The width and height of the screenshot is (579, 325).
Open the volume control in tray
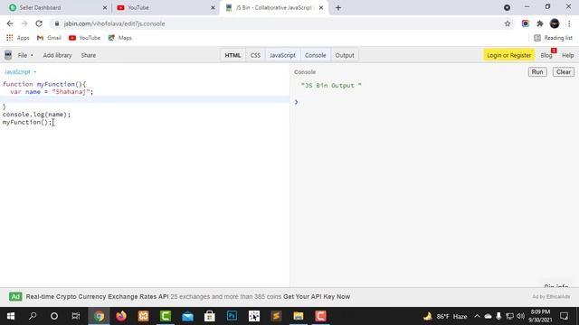click(521, 316)
